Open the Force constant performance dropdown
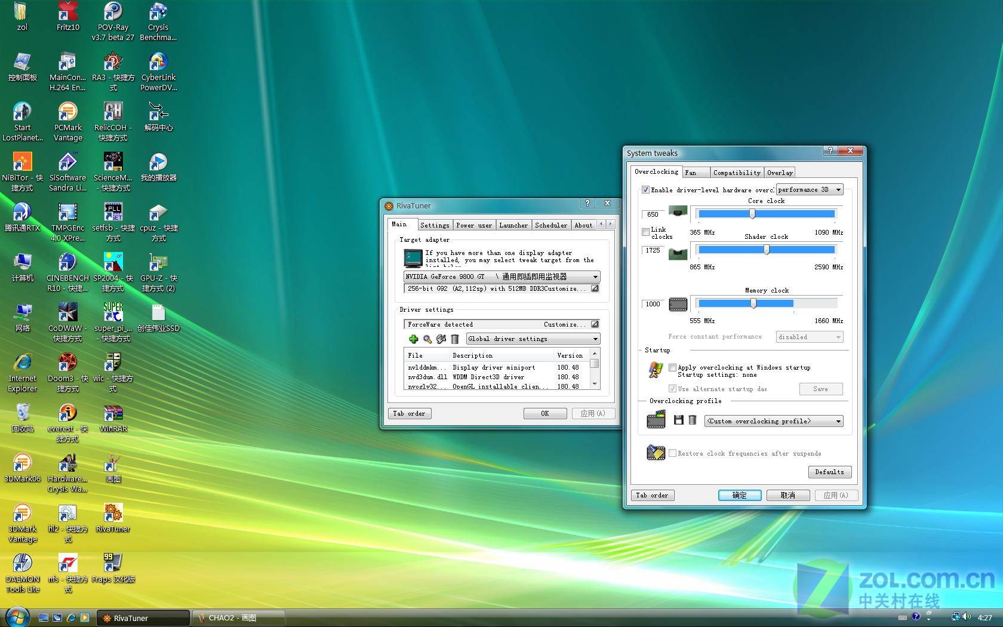This screenshot has width=1003, height=627. (810, 337)
